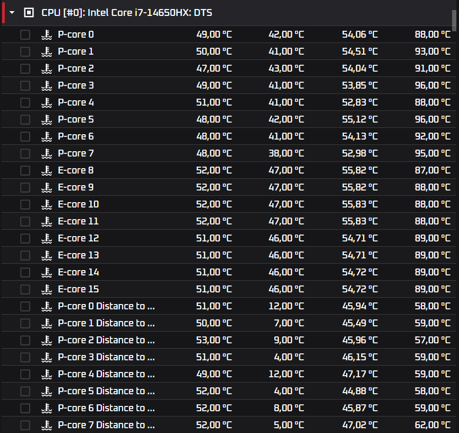The width and height of the screenshot is (459, 433).
Task: Click temperature icon beside P-core 5
Action: 47,119
